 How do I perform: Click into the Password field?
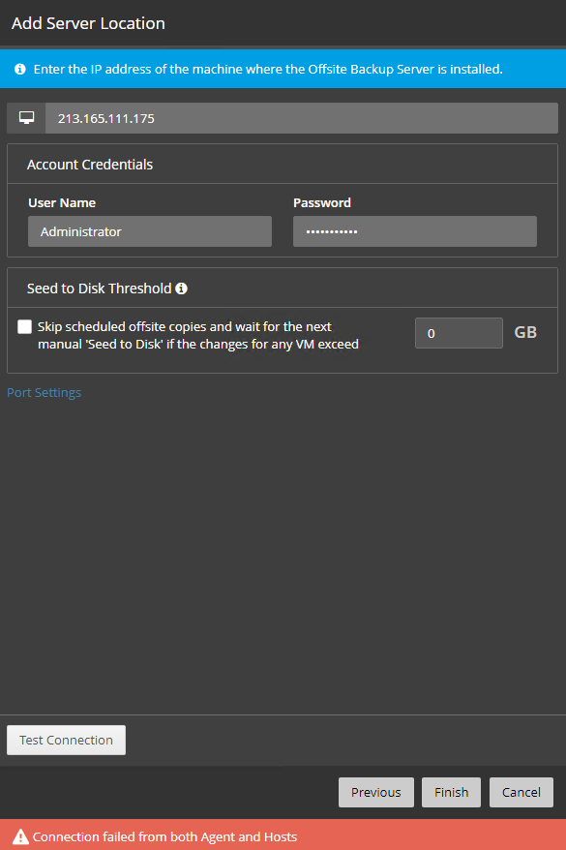pos(415,231)
